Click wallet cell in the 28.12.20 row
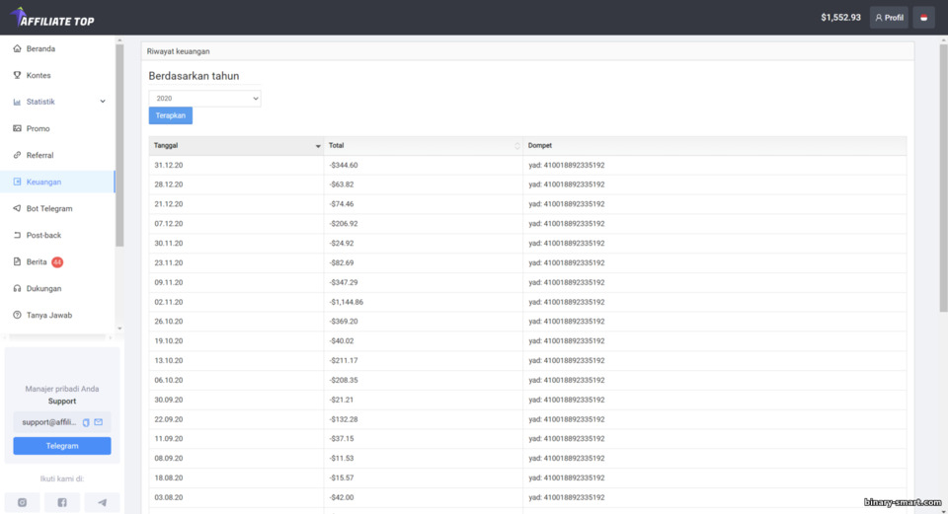 (x=715, y=184)
